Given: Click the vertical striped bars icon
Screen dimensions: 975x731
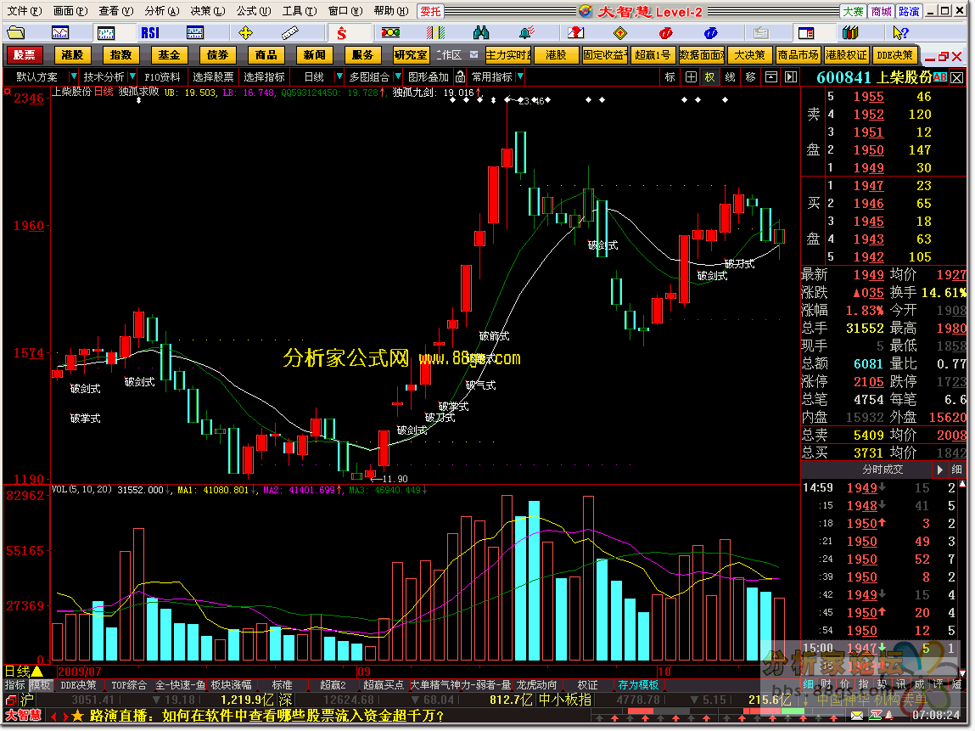Looking at the screenshot, I should pos(435,33).
